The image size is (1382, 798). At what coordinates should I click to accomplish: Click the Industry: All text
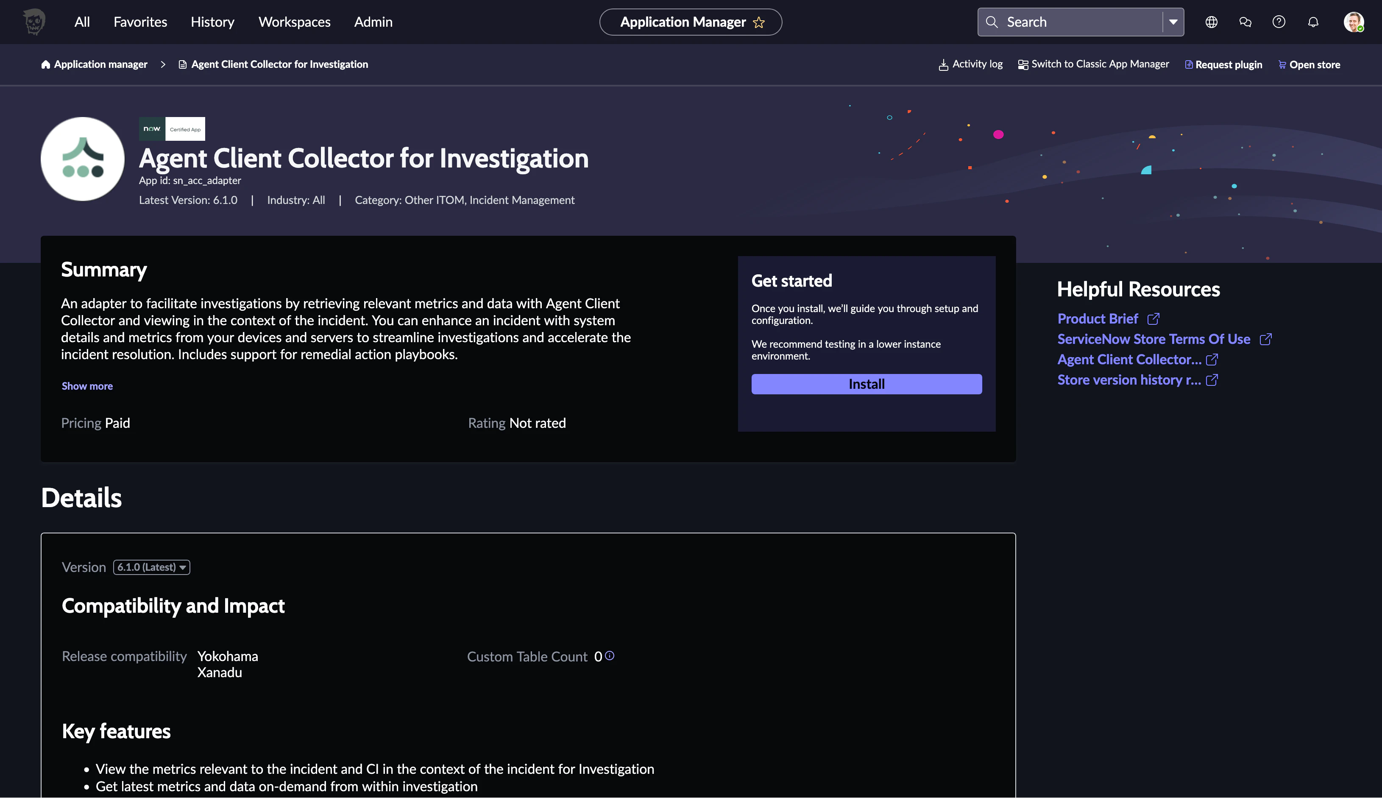point(296,200)
